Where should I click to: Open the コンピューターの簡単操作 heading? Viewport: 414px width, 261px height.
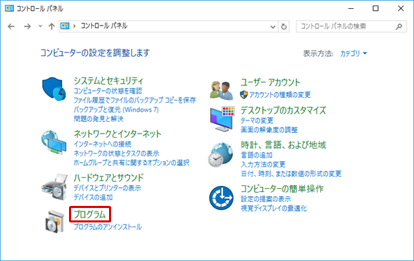click(x=282, y=189)
